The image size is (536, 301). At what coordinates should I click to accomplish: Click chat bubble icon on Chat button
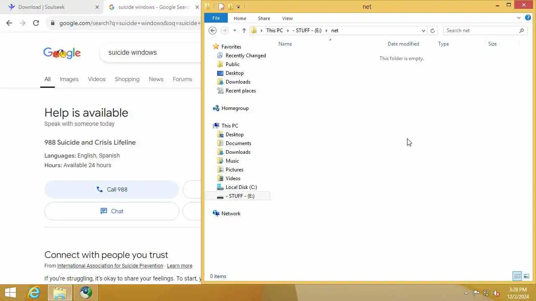coord(104,211)
